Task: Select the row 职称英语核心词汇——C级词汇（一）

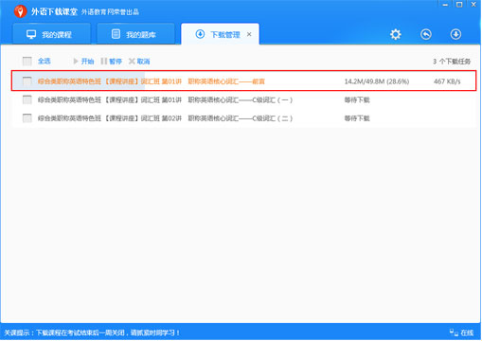Action: (x=243, y=99)
